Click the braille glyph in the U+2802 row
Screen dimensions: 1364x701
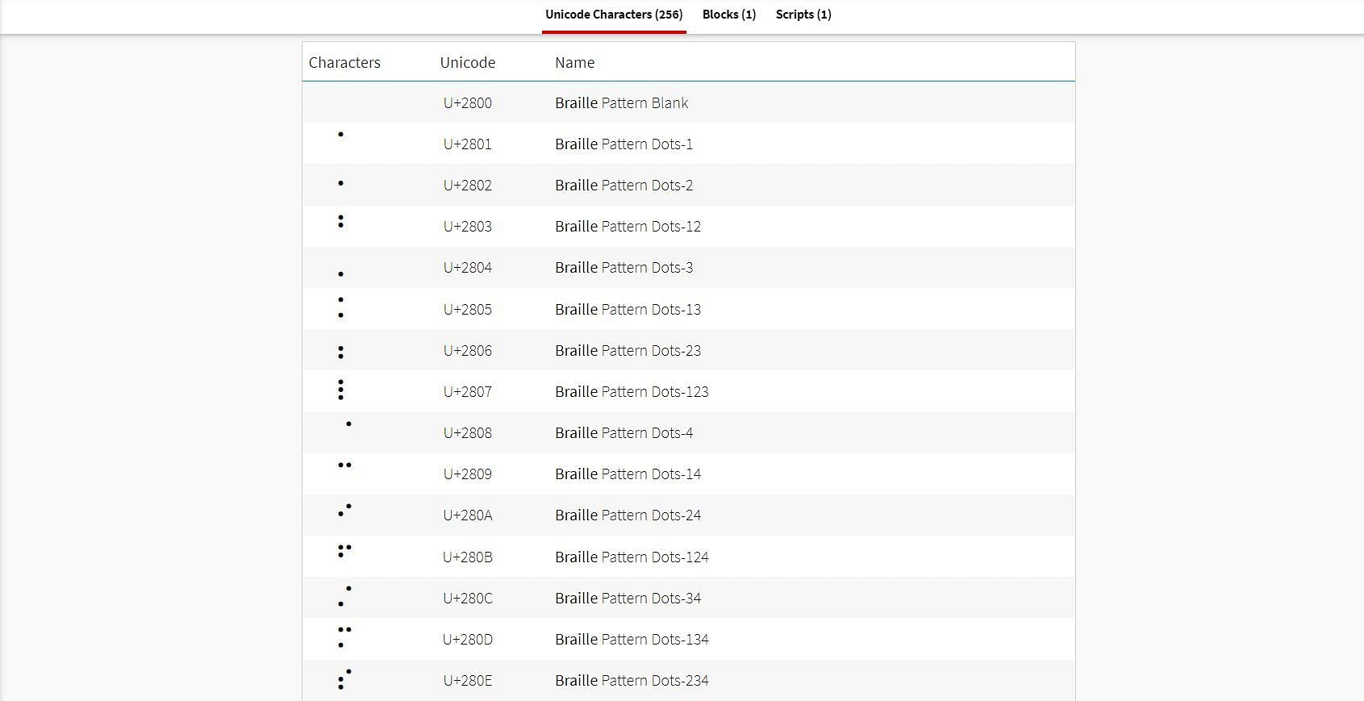(x=340, y=183)
